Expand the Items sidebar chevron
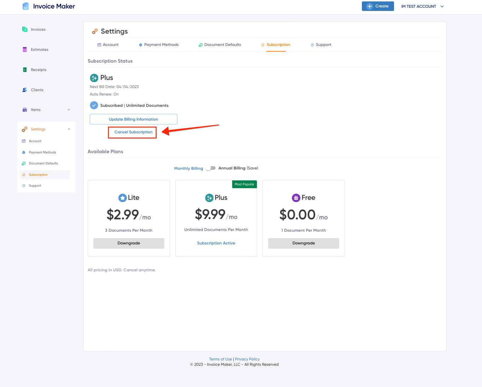This screenshot has width=482, height=387. click(69, 110)
